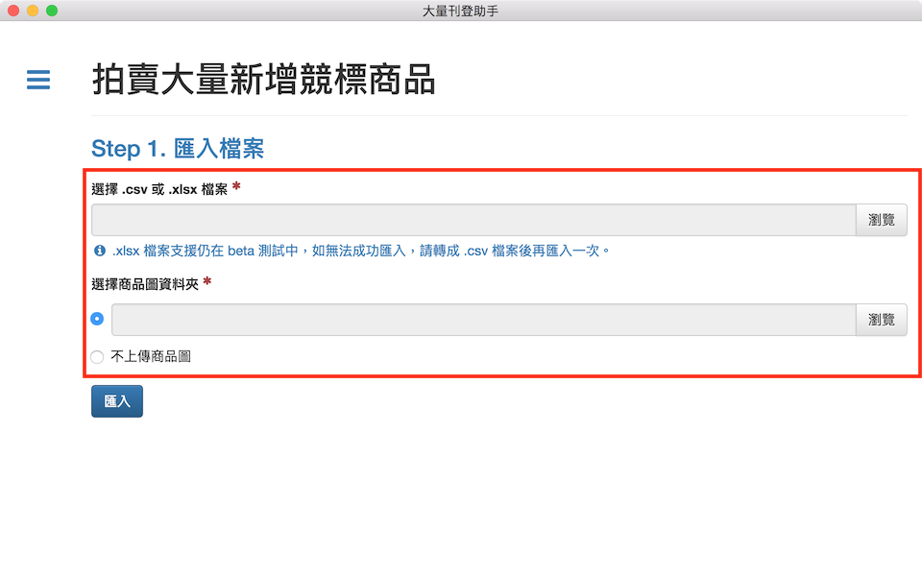922x576 pixels.
Task: Click the 大量刊登助手 window title bar text
Action: tap(460, 11)
